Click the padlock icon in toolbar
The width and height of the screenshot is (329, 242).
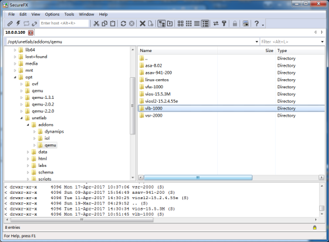coord(235,23)
